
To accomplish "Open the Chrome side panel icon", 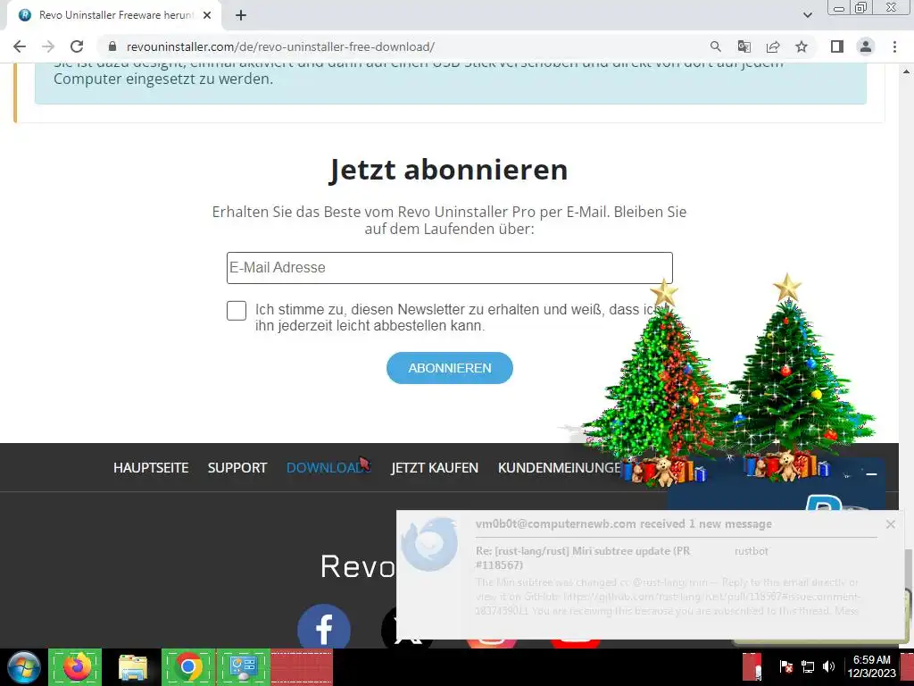I will (x=837, y=46).
